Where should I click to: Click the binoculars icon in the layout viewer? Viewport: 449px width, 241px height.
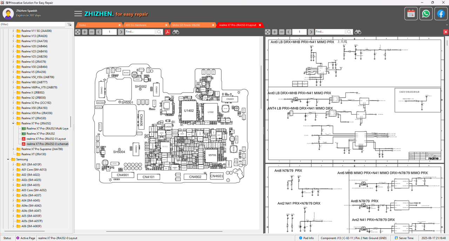point(176,32)
